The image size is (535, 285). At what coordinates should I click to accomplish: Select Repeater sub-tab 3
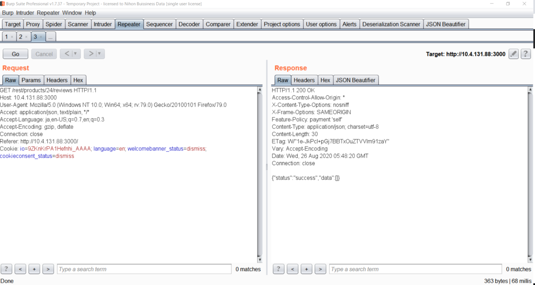(35, 37)
